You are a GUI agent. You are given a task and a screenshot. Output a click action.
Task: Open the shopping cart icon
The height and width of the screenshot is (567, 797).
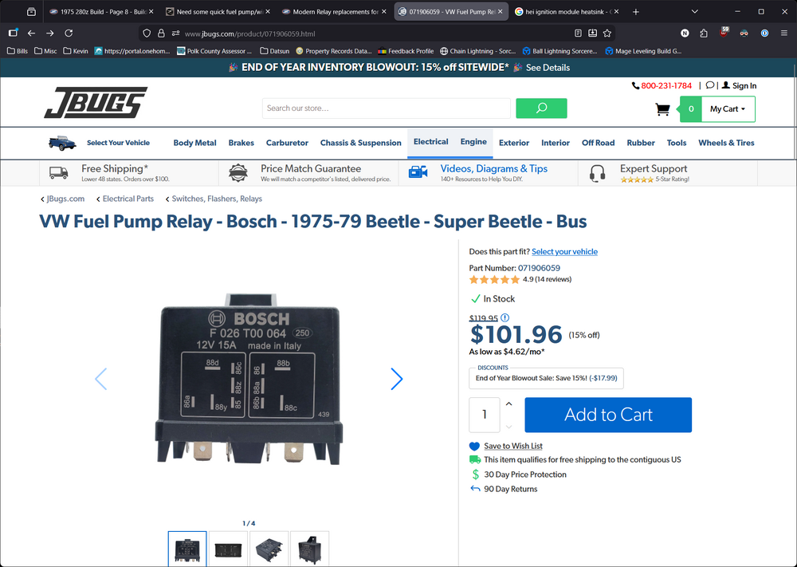662,109
